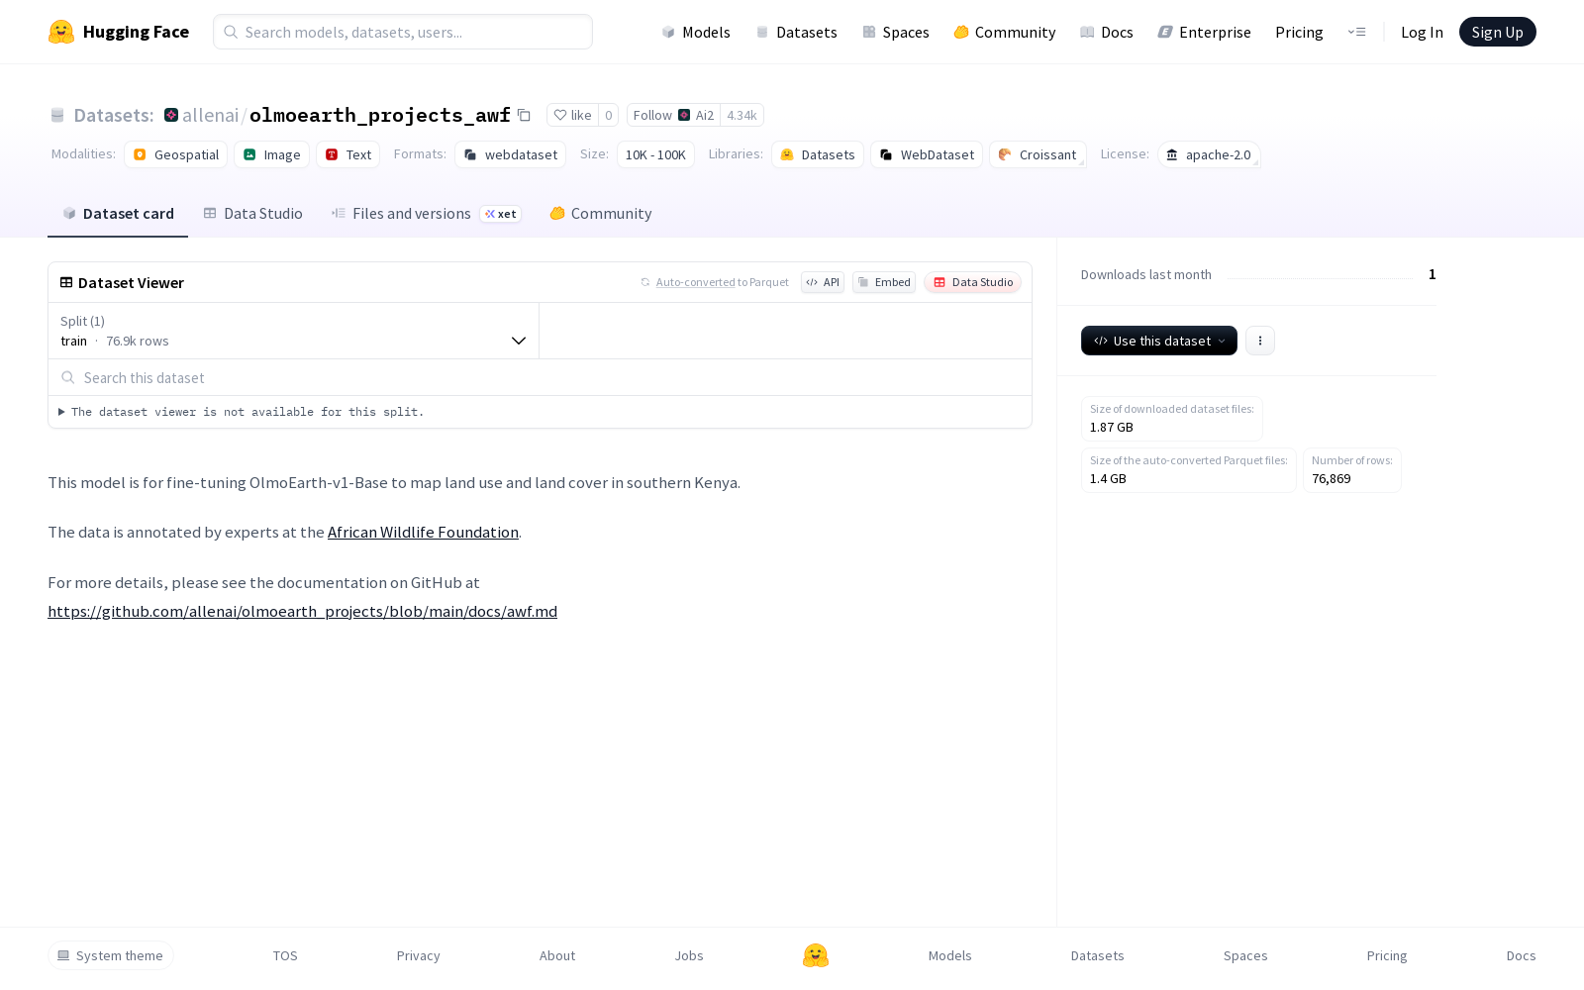
Task: Click the Log In link
Action: 1422,32
